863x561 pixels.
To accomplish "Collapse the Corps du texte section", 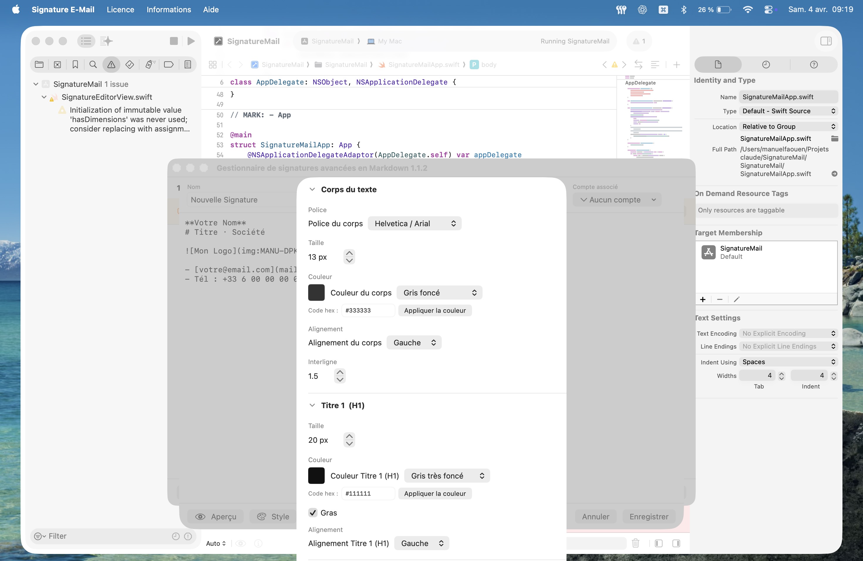I will click(x=312, y=189).
